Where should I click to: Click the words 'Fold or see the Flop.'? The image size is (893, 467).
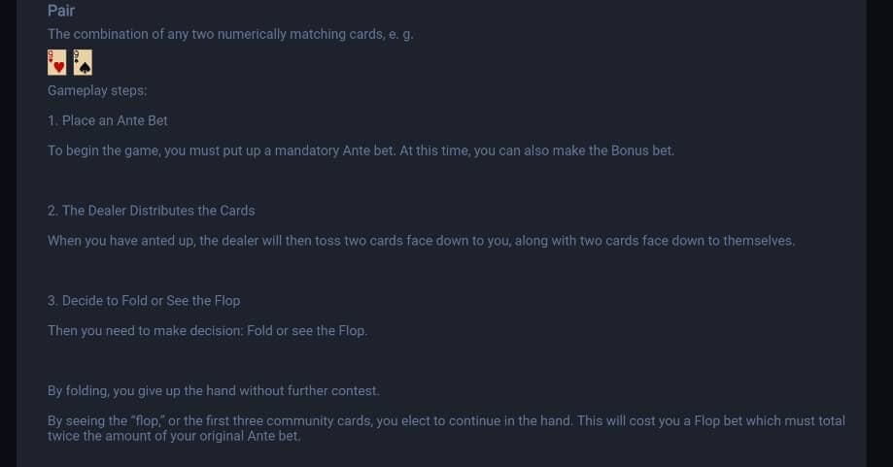pos(307,330)
